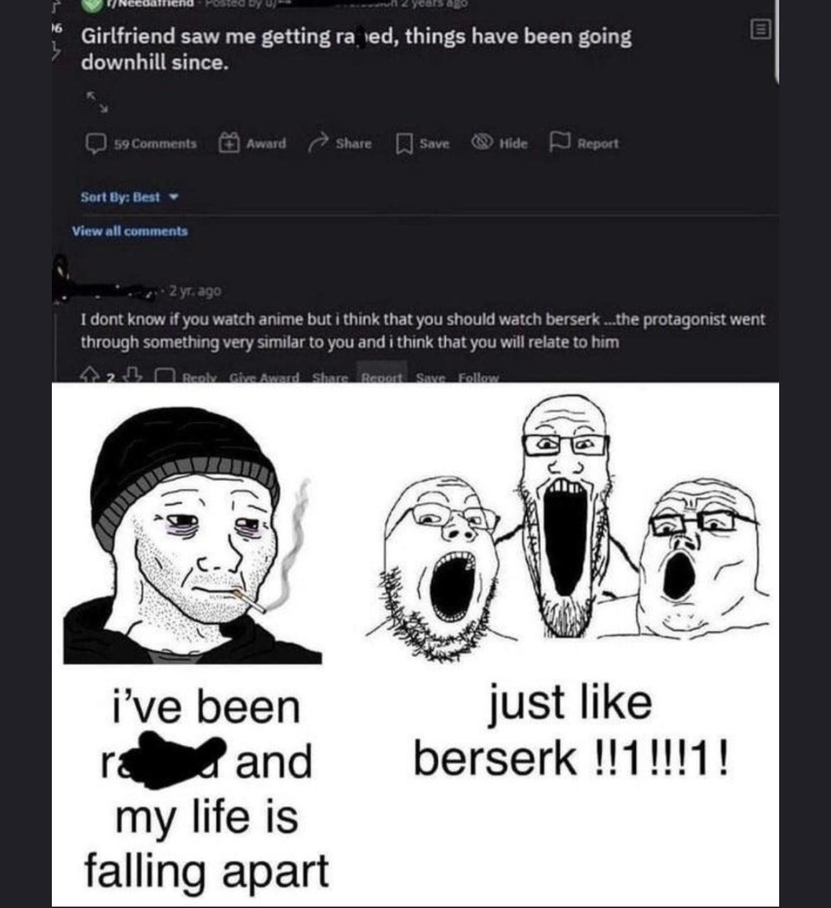Click Give Award under the comment
This screenshot has width=831, height=908.
click(264, 377)
